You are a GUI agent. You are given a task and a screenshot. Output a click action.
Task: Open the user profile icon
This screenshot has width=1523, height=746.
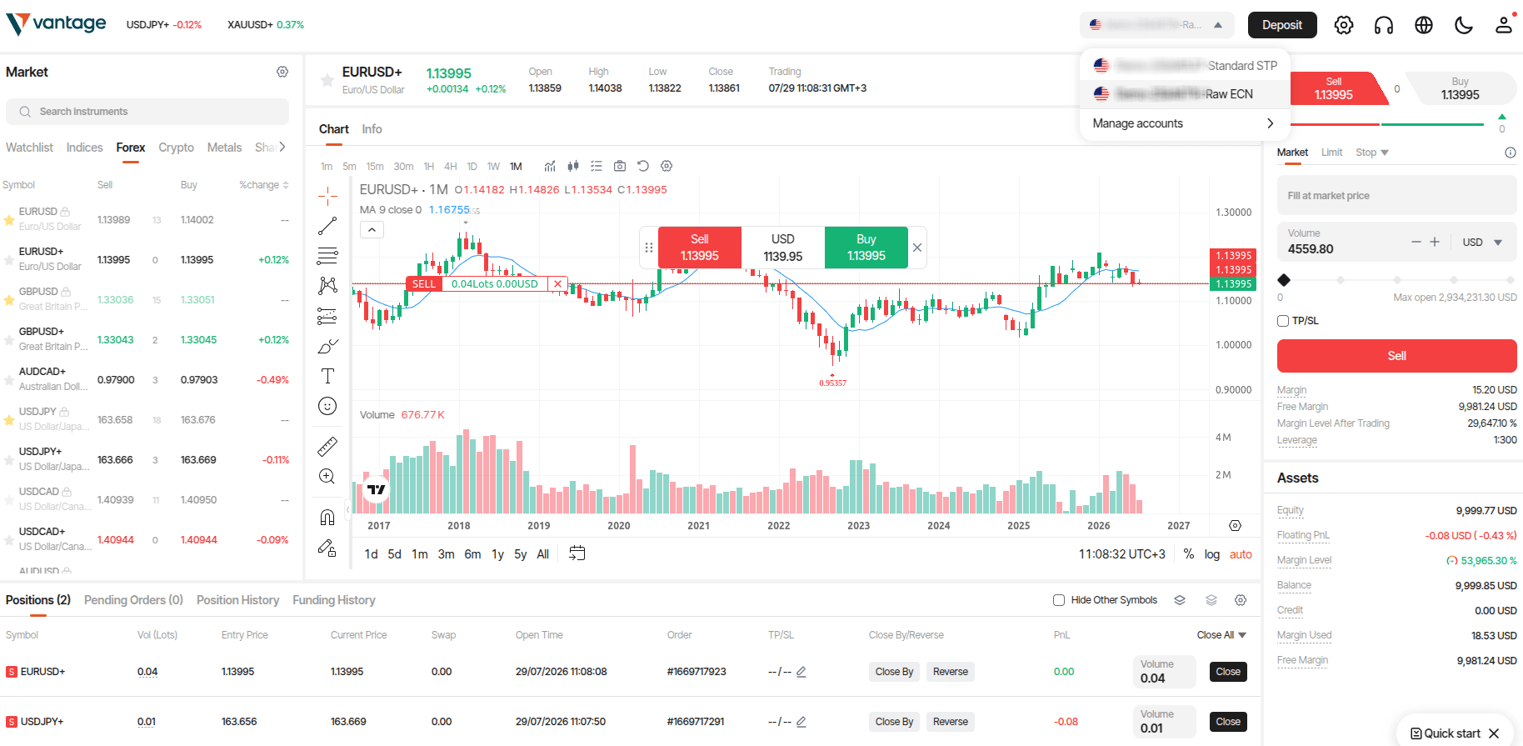(x=1504, y=25)
